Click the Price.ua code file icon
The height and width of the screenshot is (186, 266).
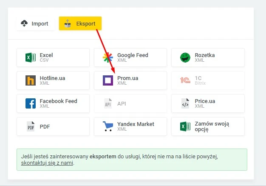point(185,103)
